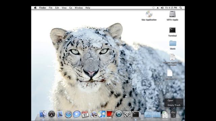This screenshot has width=216, height=121.
Task: Open the Mail stamp icon in Dock
Action: click(60, 114)
